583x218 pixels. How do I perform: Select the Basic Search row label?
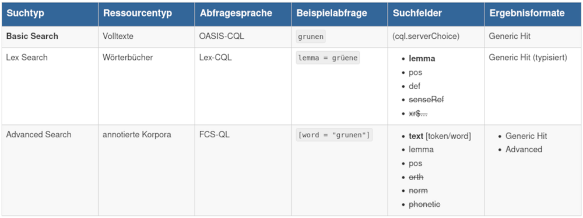(x=32, y=36)
